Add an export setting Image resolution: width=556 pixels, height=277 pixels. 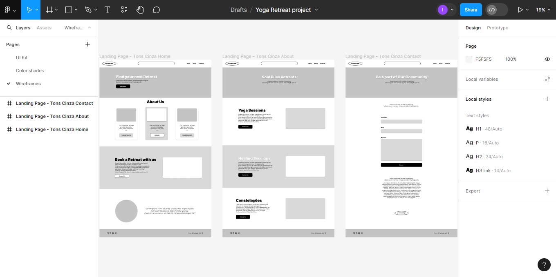(x=547, y=191)
